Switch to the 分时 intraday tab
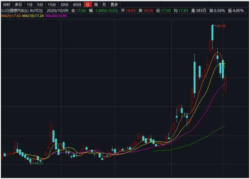The height and width of the screenshot is (179, 250). tap(6, 4)
